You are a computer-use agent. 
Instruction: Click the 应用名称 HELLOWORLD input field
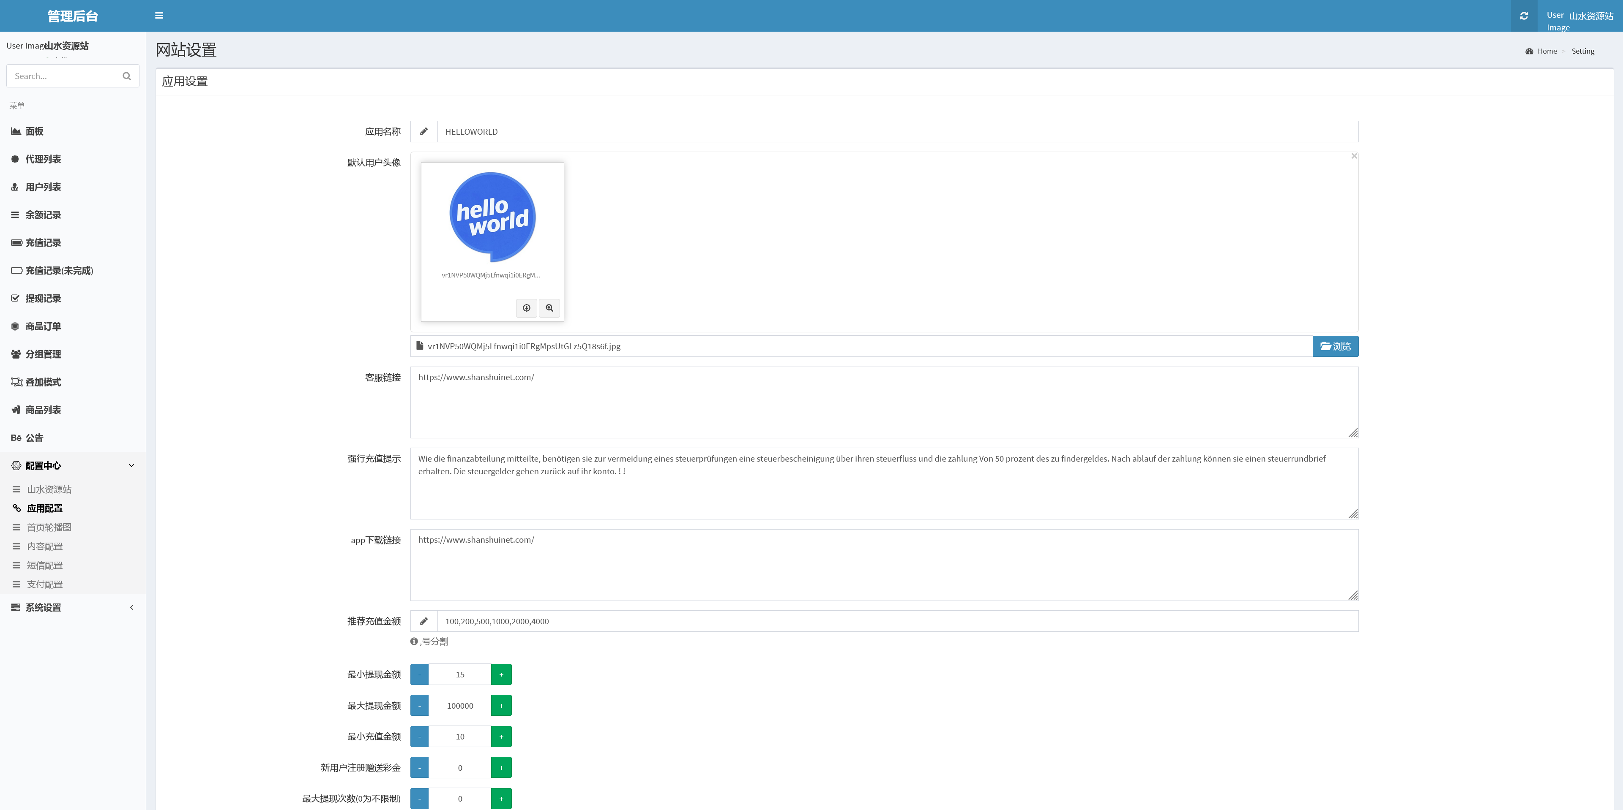(x=896, y=131)
